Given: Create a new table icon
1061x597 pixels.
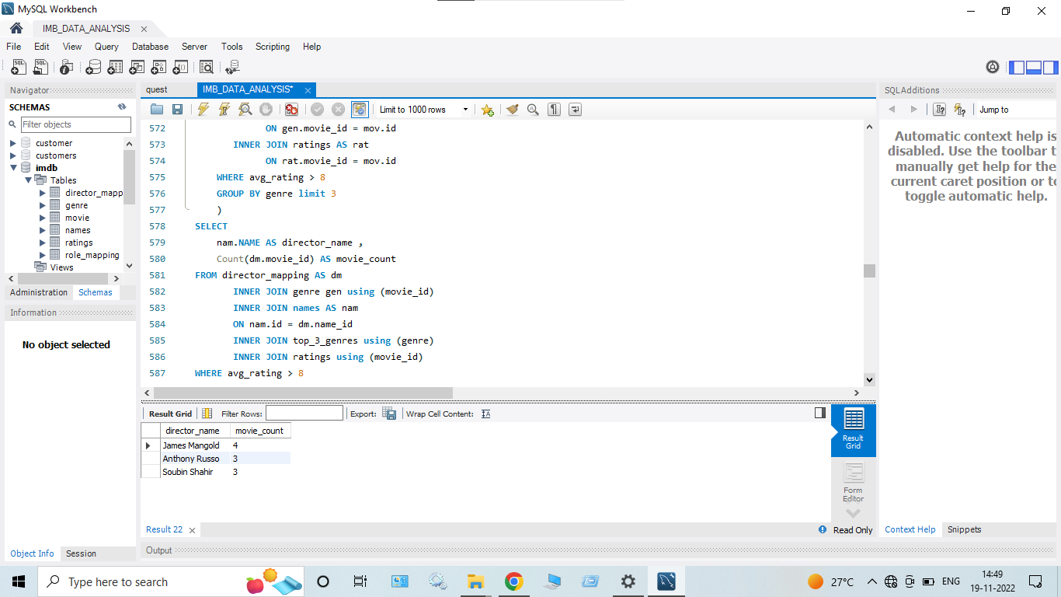Looking at the screenshot, I should (115, 68).
